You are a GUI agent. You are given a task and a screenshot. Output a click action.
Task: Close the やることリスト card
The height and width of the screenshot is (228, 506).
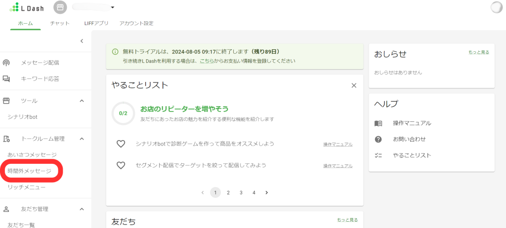pos(354,85)
